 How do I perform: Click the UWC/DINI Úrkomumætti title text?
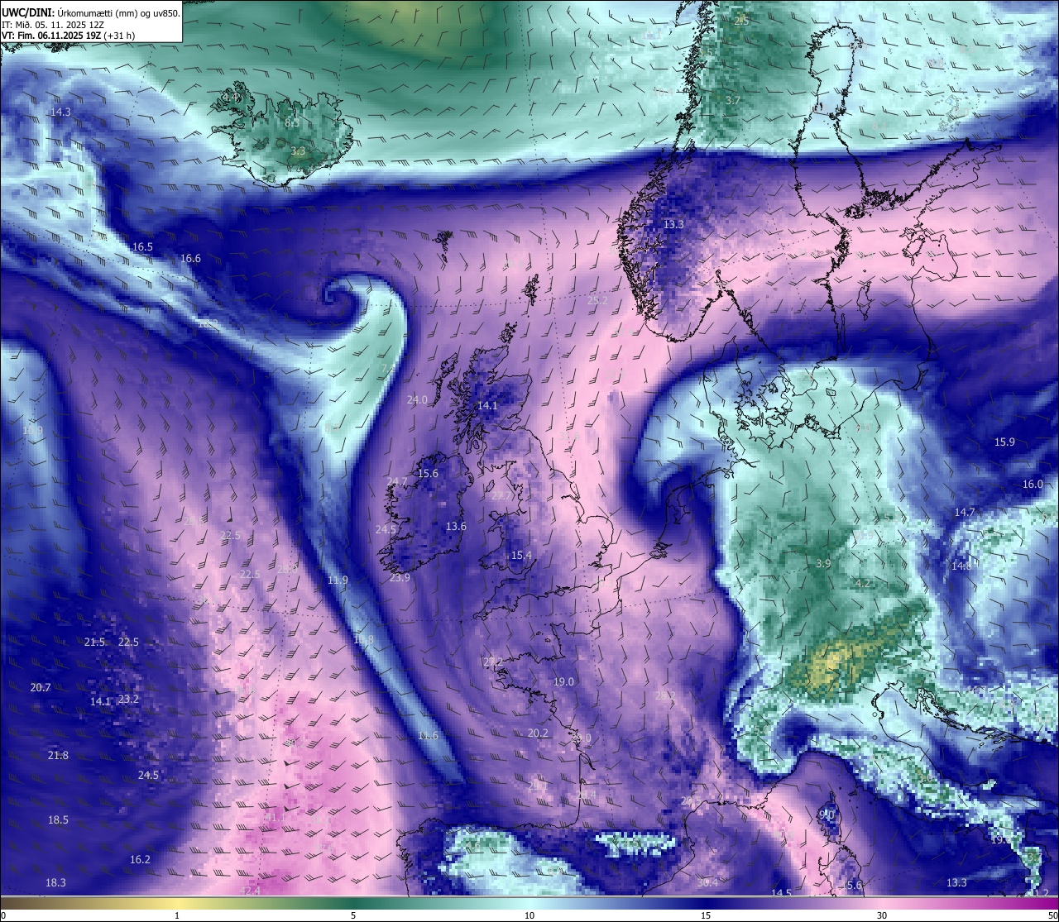[x=90, y=12]
